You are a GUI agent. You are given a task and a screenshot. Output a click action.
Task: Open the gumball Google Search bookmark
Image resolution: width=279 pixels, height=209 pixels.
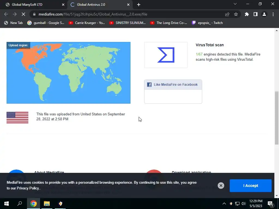[x=46, y=23]
